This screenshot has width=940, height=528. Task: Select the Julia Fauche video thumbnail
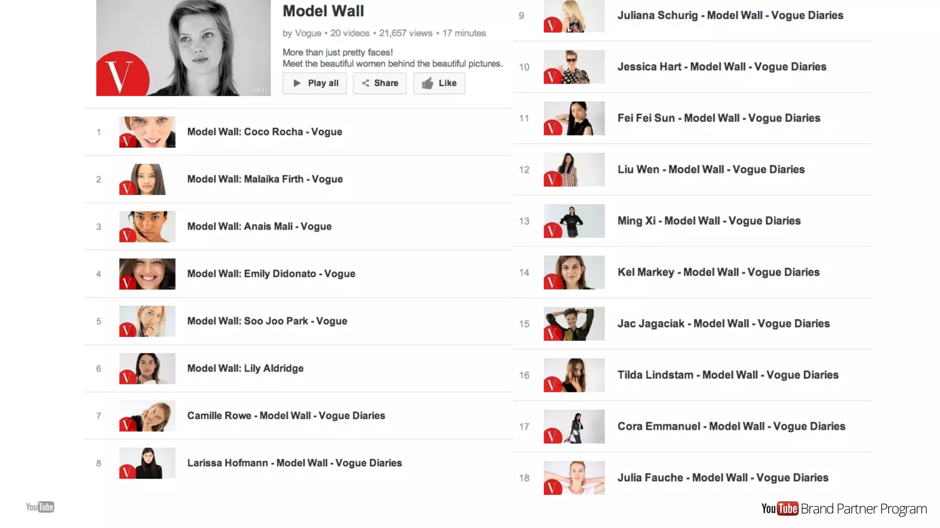click(x=574, y=478)
